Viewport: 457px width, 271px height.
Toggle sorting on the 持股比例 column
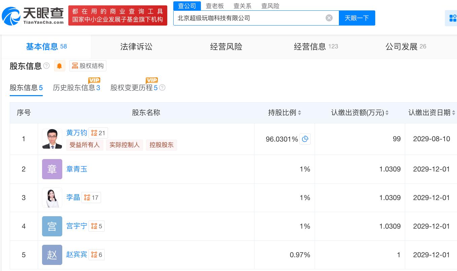(x=299, y=113)
